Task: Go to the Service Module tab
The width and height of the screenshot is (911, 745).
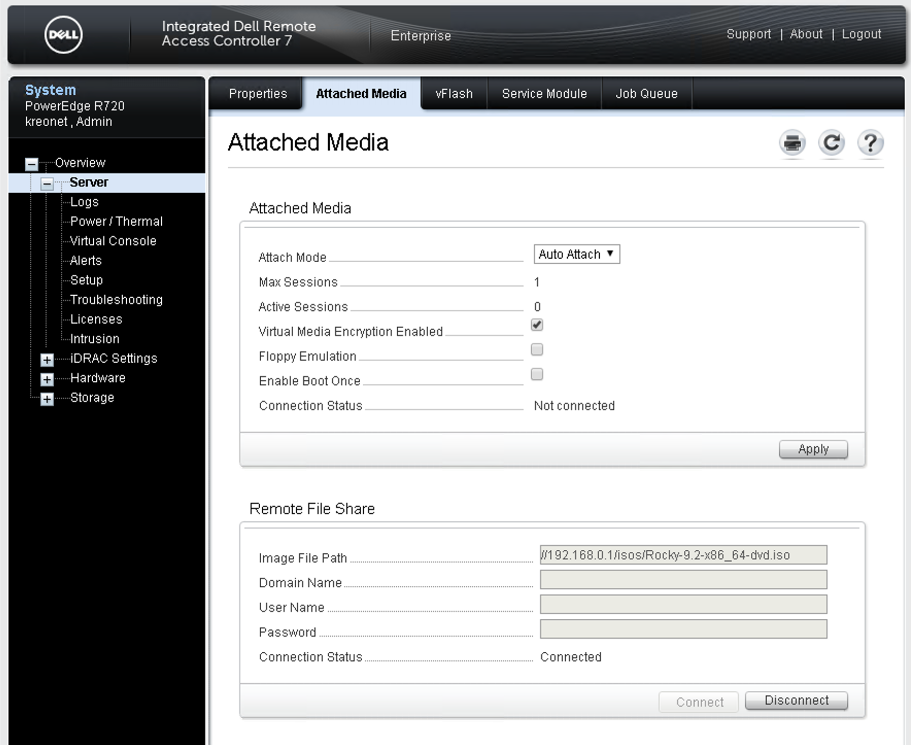Action: [544, 94]
